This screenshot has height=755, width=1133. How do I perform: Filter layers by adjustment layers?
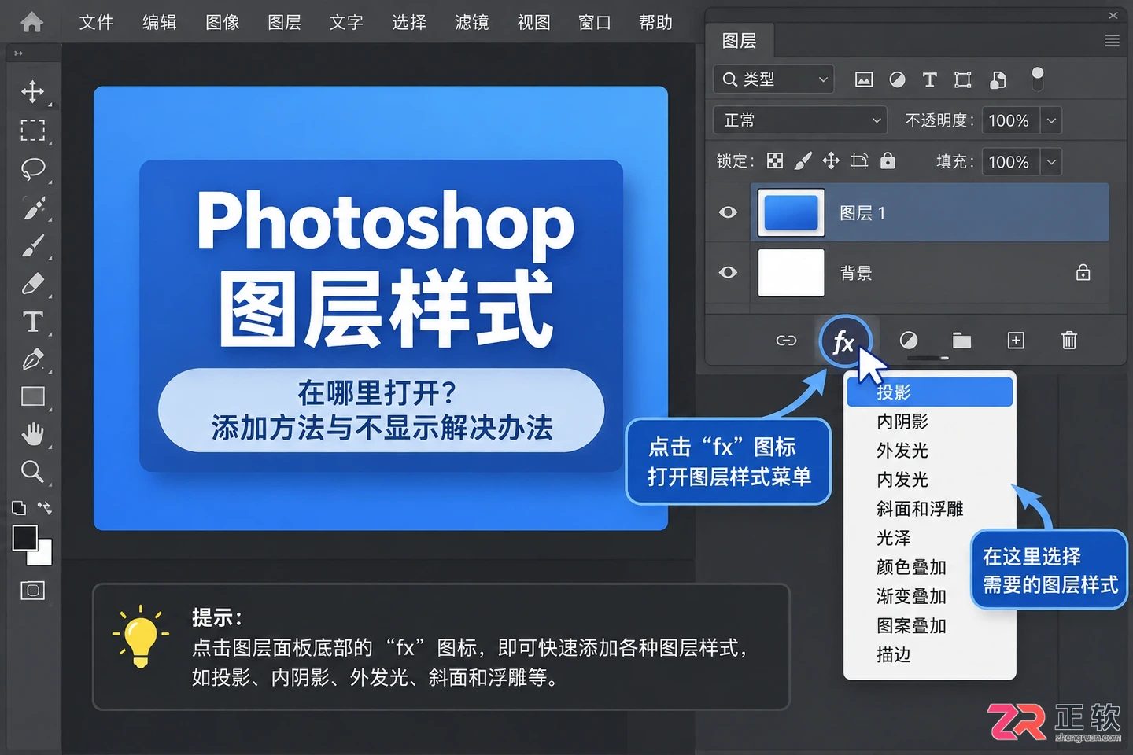pyautogui.click(x=897, y=79)
